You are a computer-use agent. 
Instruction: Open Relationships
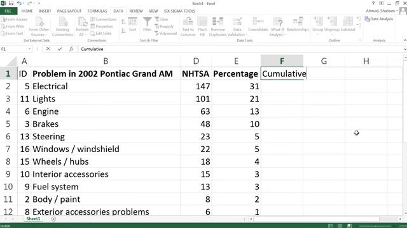[298, 25]
